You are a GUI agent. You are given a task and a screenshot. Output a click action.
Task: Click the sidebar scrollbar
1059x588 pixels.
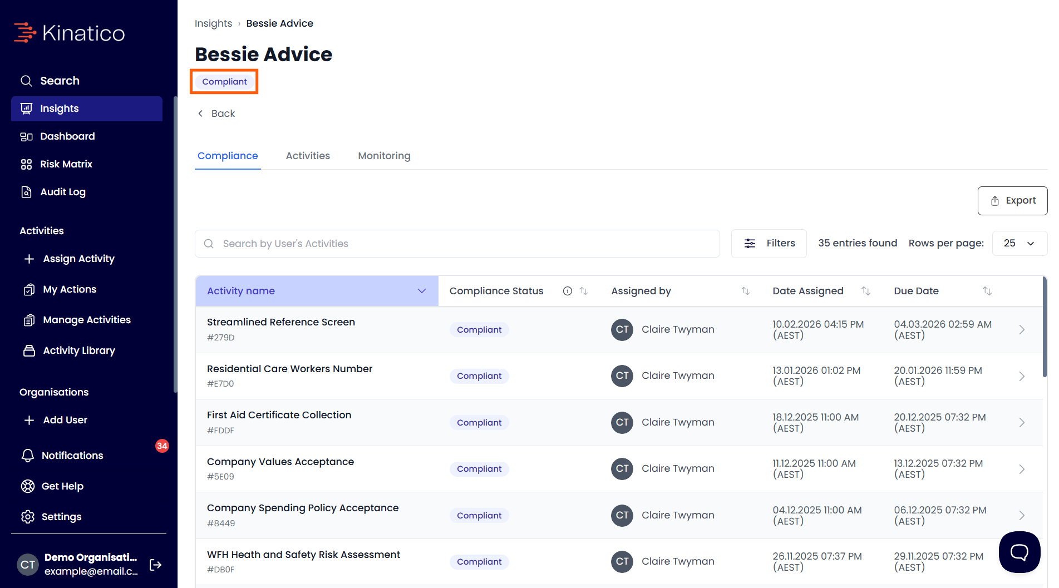[x=175, y=245]
